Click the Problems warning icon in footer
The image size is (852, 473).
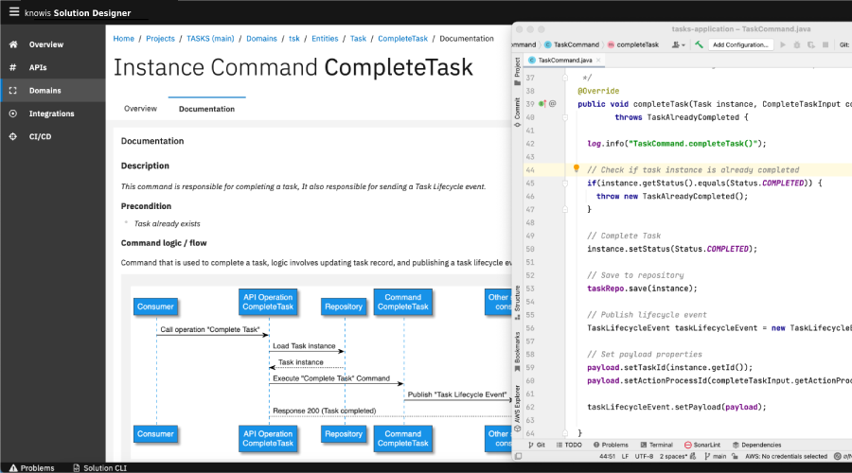[13, 467]
